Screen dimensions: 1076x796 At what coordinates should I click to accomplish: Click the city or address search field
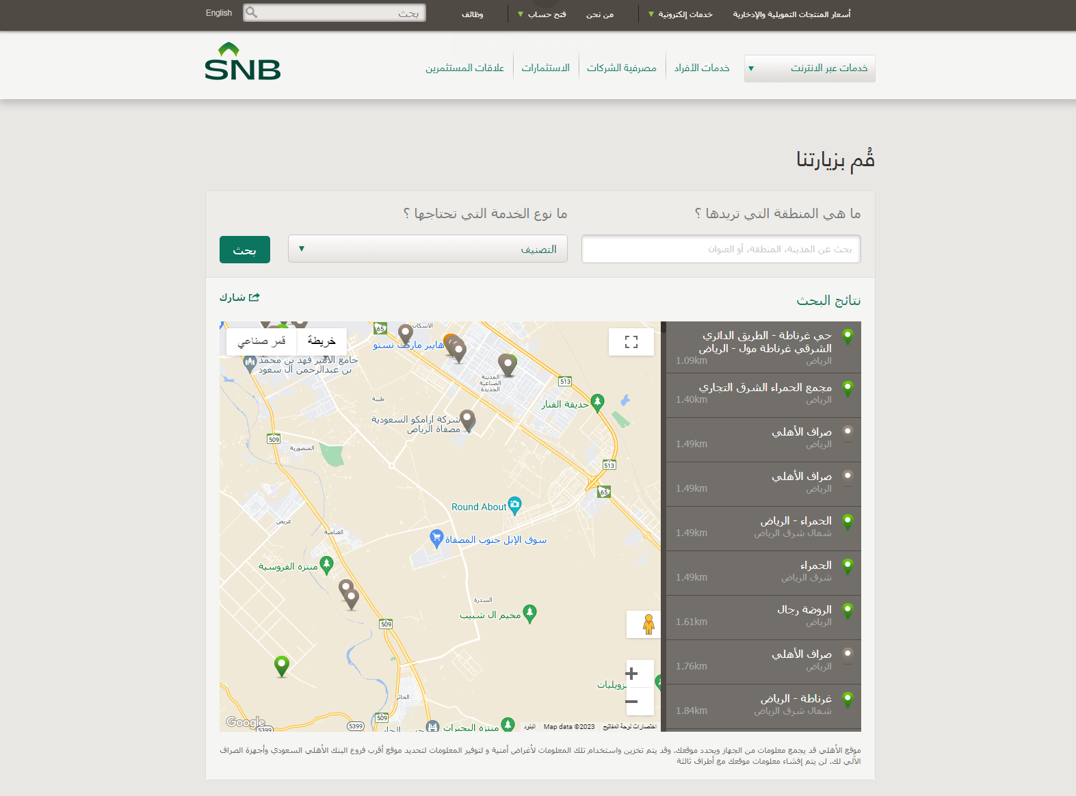coord(721,250)
